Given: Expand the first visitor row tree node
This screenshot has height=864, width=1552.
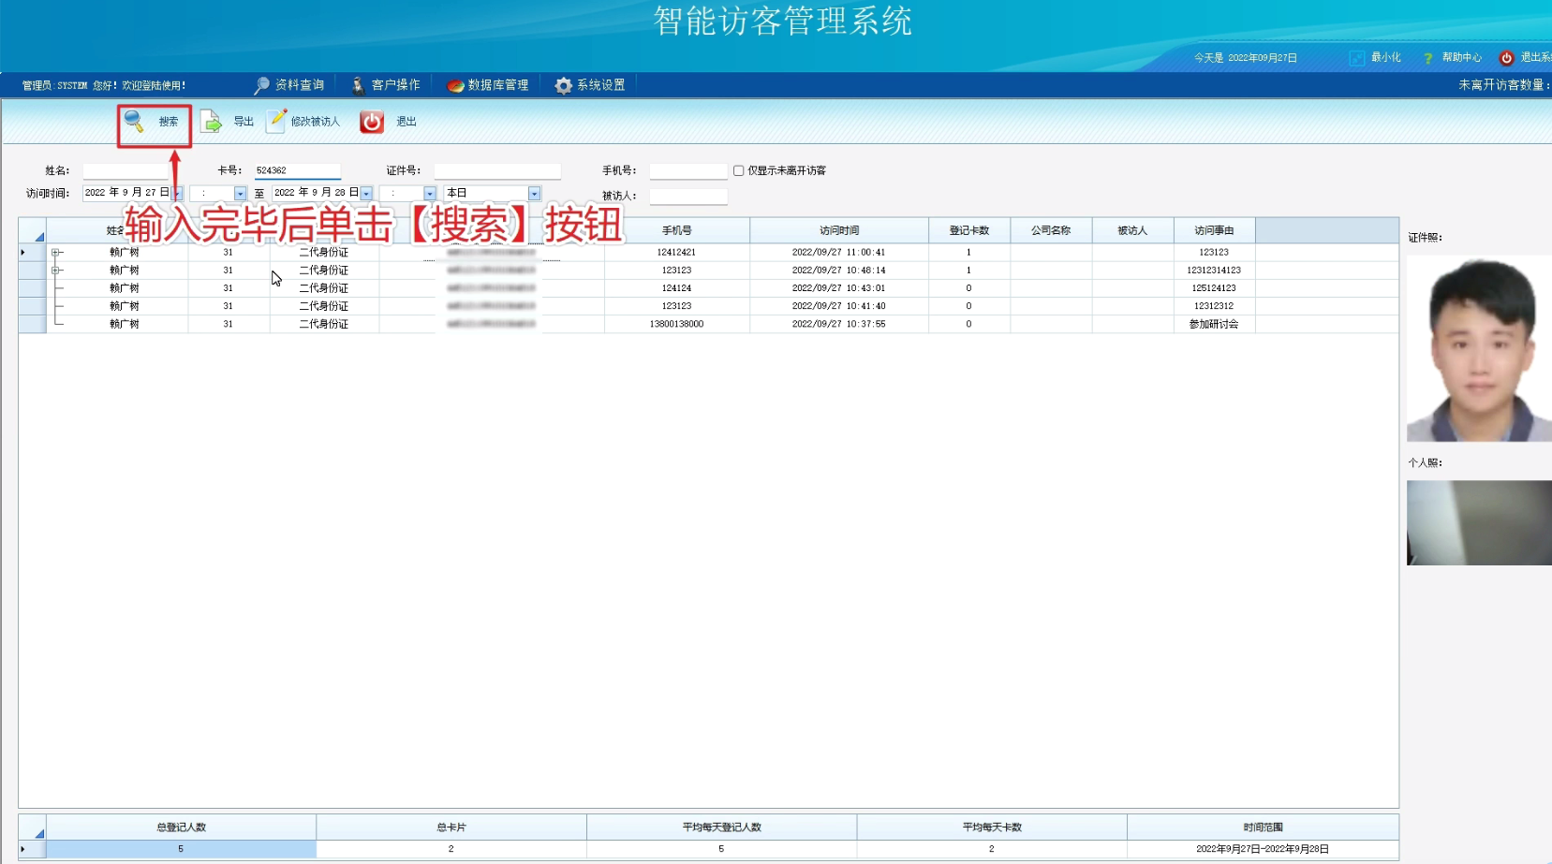Looking at the screenshot, I should click(55, 253).
